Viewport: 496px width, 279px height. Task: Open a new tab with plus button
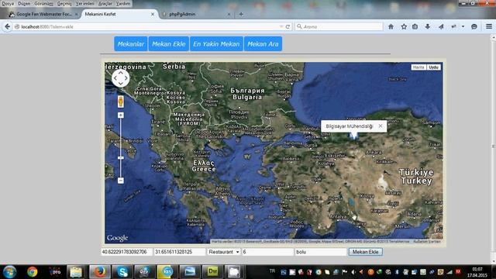click(241, 14)
